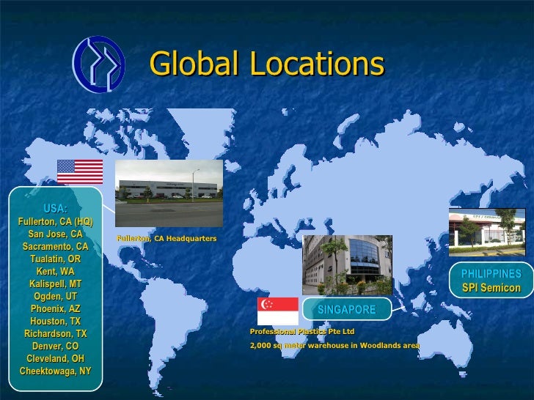Click the SPI Semicon Philippines building photo

(487, 232)
